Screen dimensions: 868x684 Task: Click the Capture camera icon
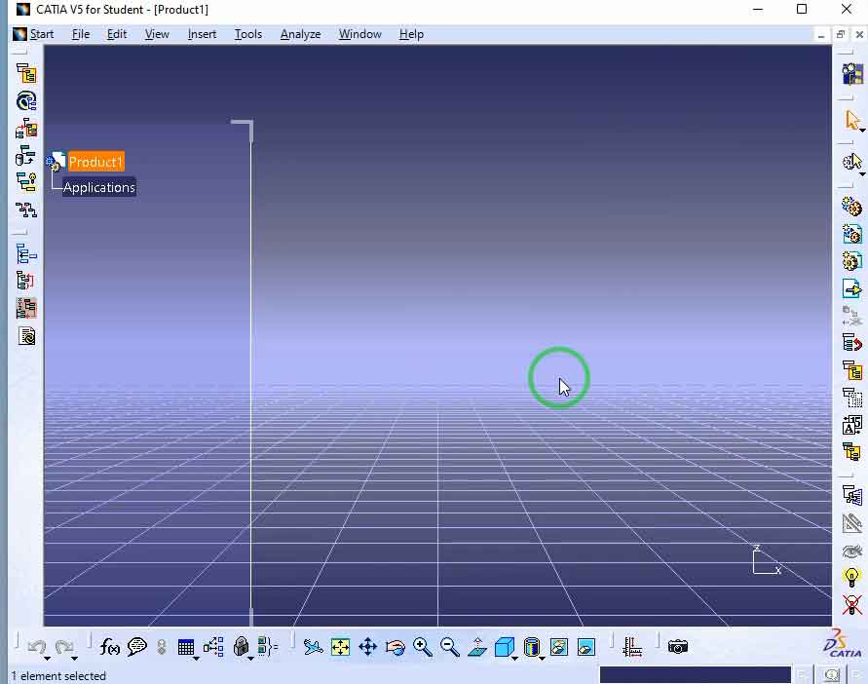[x=678, y=647]
